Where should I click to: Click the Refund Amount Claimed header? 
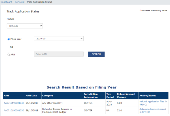click(x=126, y=96)
